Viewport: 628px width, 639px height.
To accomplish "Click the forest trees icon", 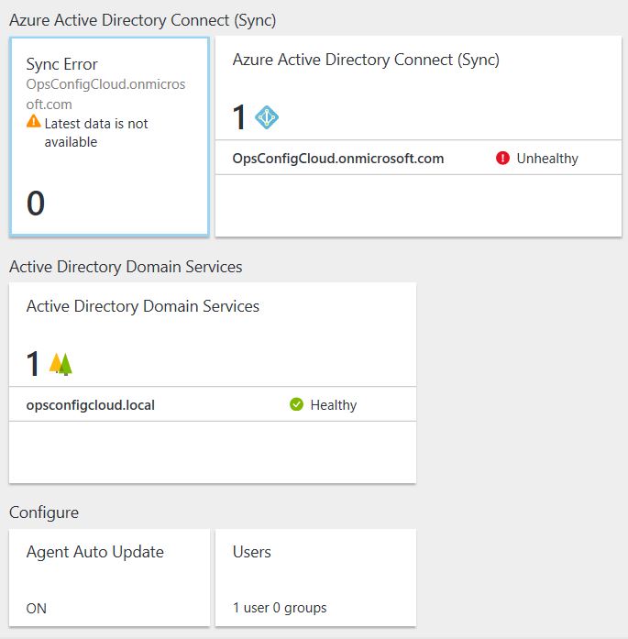I will coord(61,364).
